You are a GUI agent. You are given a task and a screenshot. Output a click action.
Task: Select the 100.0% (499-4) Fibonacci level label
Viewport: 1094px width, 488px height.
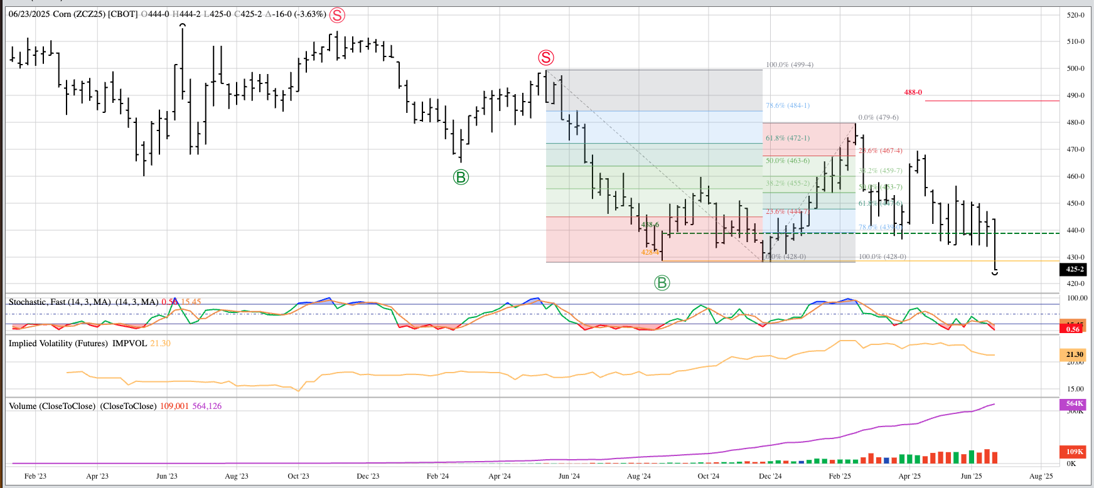coord(790,65)
